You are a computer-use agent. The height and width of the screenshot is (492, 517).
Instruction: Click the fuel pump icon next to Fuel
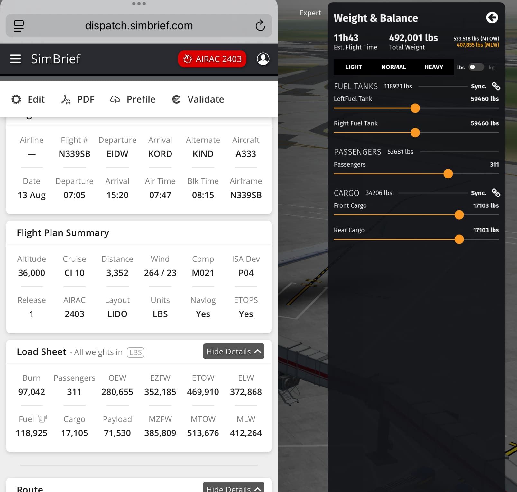tap(42, 419)
